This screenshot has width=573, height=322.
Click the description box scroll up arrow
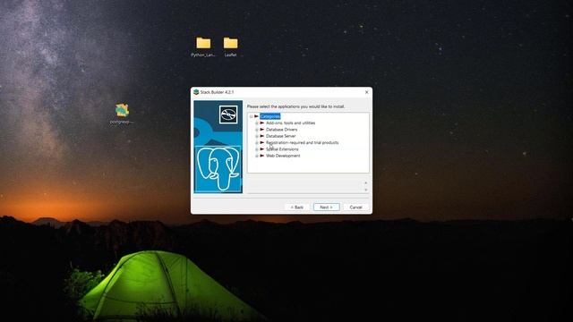pos(366,182)
